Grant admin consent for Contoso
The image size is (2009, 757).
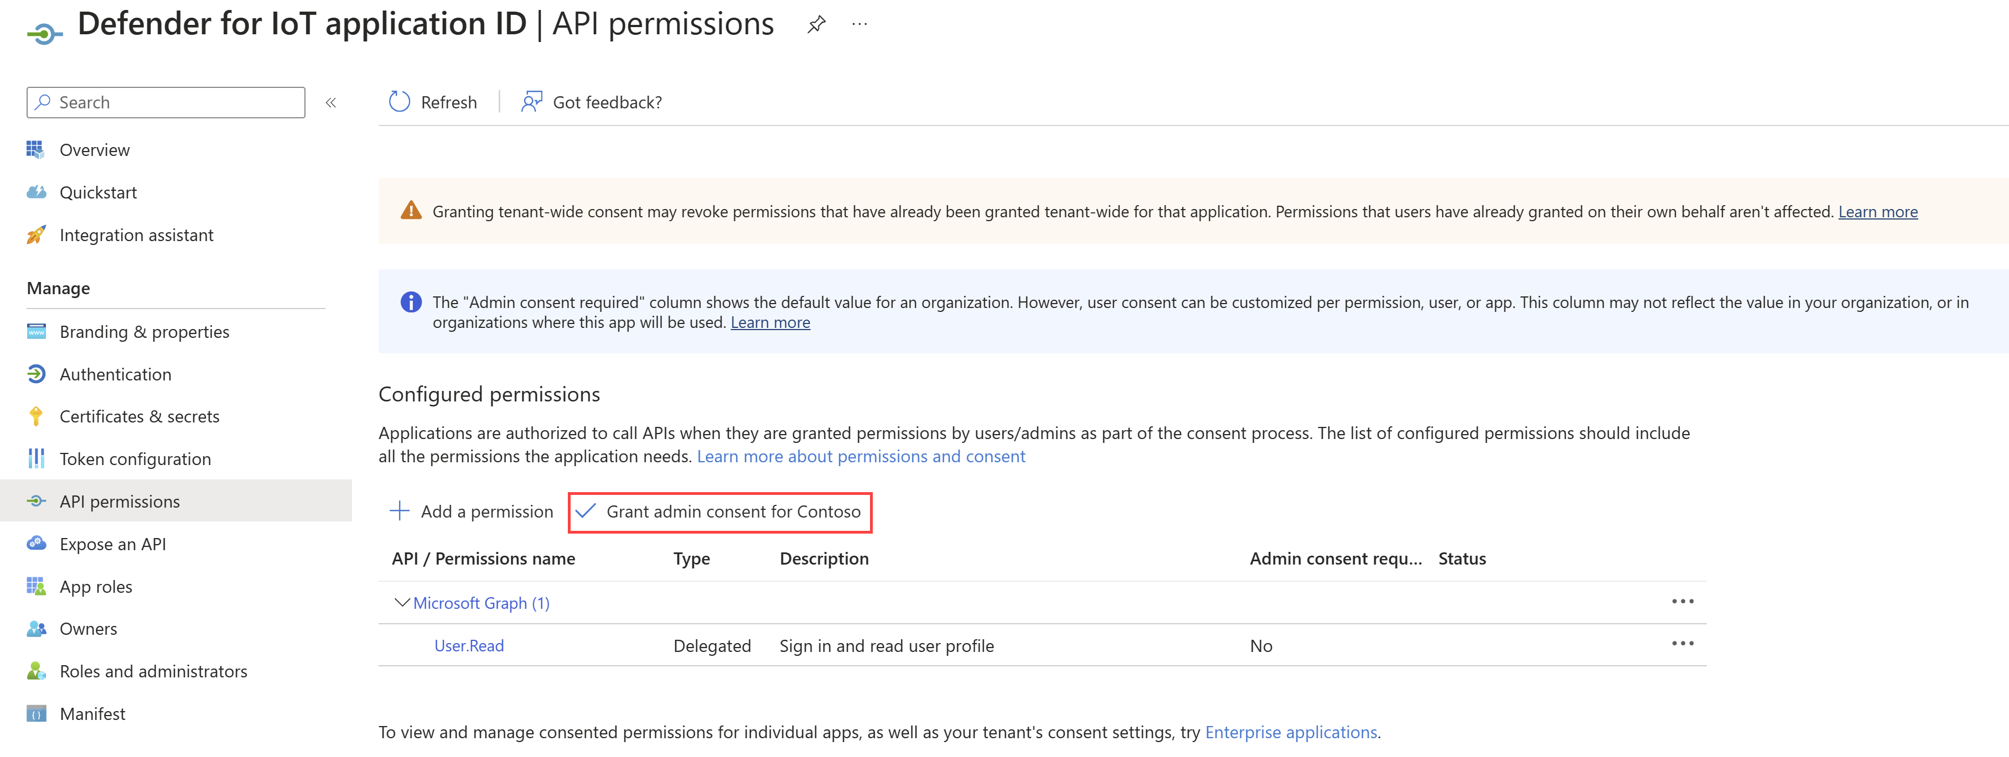click(719, 512)
